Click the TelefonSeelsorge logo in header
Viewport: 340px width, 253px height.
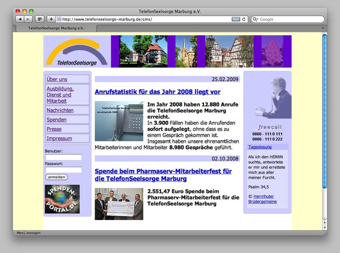pos(77,52)
